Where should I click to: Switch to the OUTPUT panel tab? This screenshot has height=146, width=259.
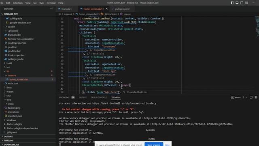tap(83, 97)
